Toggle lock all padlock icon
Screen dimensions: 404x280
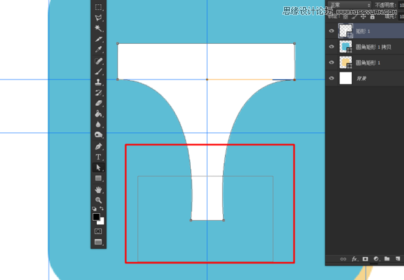(373, 17)
